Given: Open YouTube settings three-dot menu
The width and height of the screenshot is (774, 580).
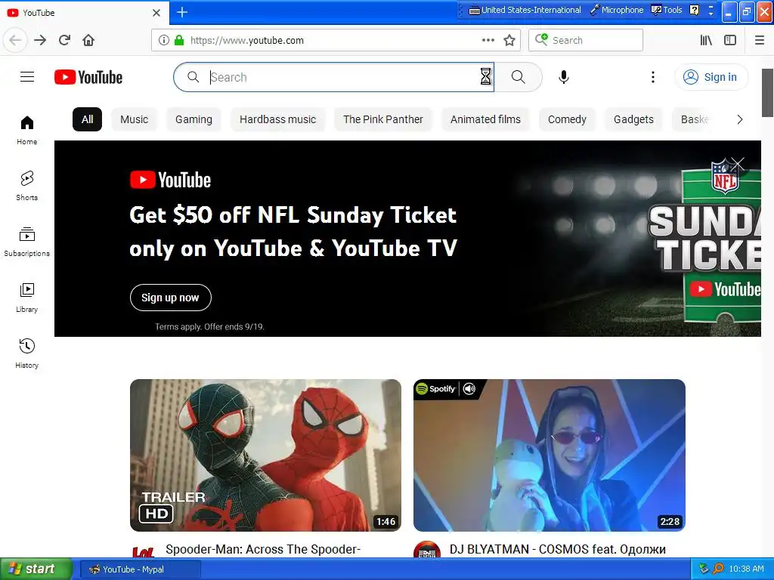Looking at the screenshot, I should (x=652, y=77).
